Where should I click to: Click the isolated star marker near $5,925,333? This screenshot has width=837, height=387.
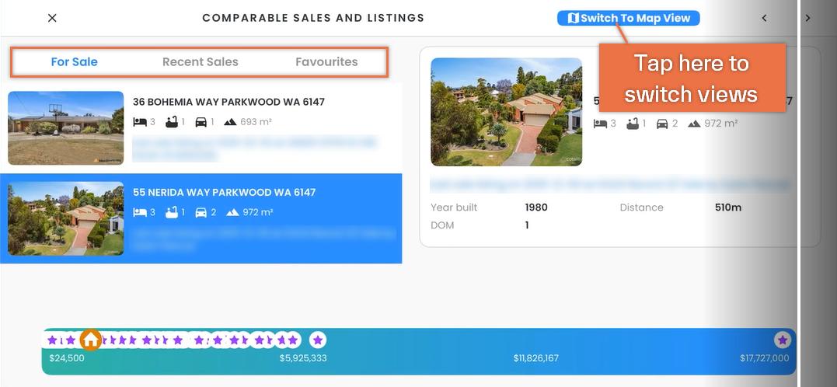(318, 340)
